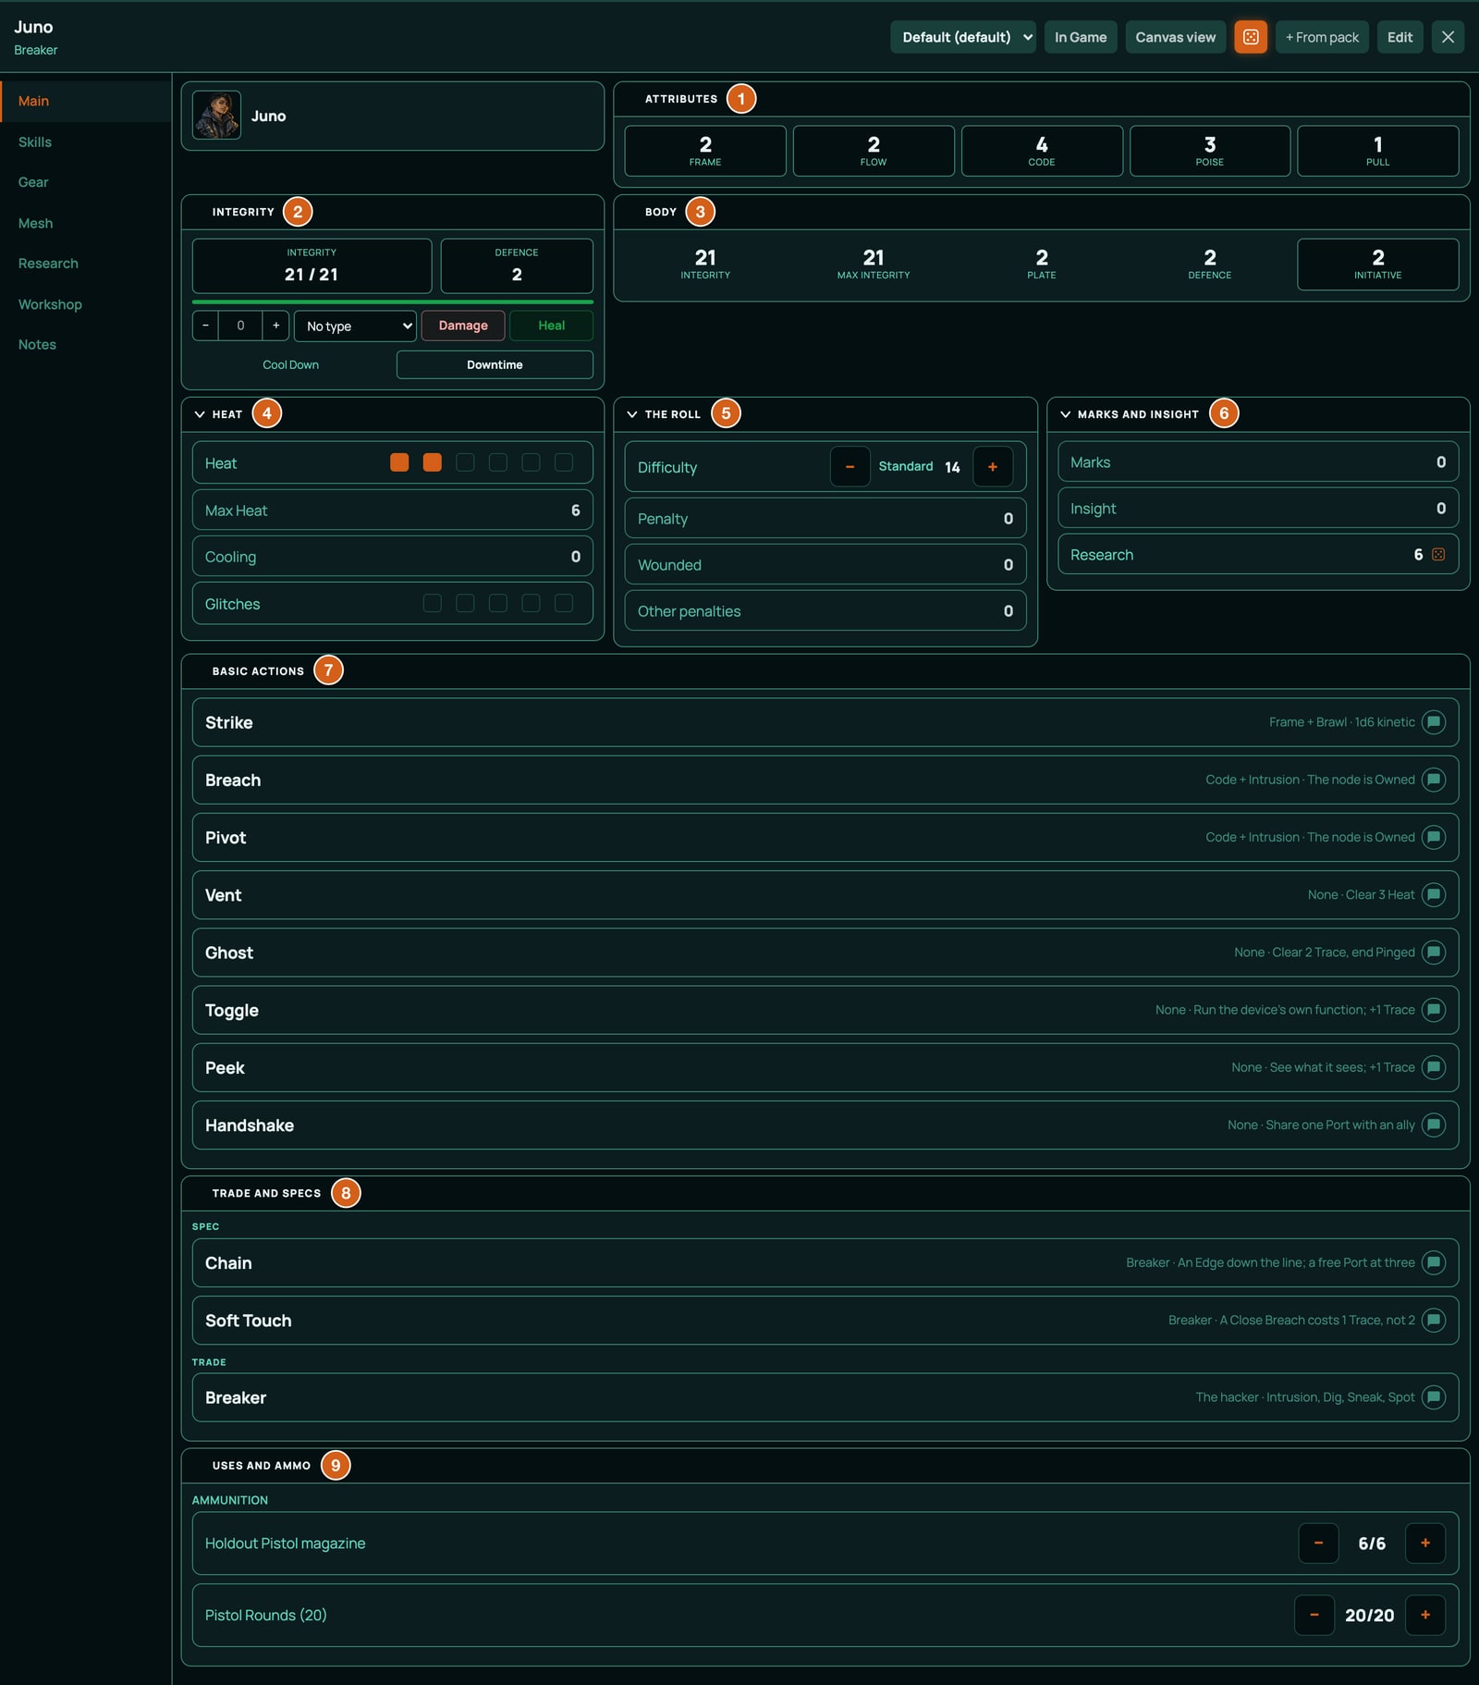1479x1685 pixels.
Task: Open the Default (default) layout dropdown
Action: tap(962, 37)
